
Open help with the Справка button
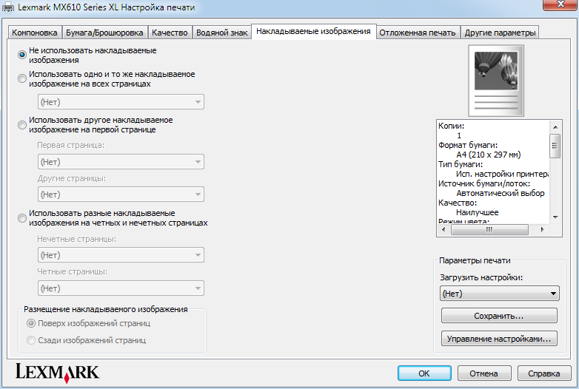click(x=544, y=373)
